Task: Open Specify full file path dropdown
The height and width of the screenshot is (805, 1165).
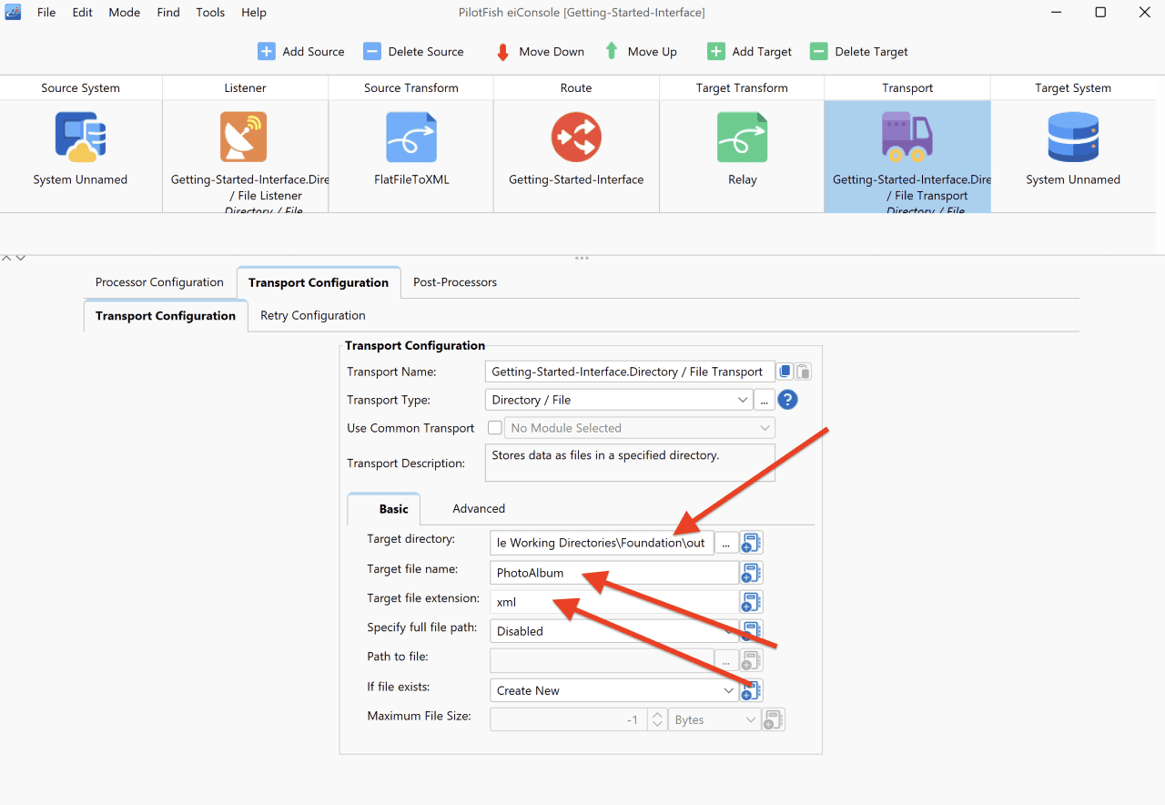Action: tap(613, 631)
